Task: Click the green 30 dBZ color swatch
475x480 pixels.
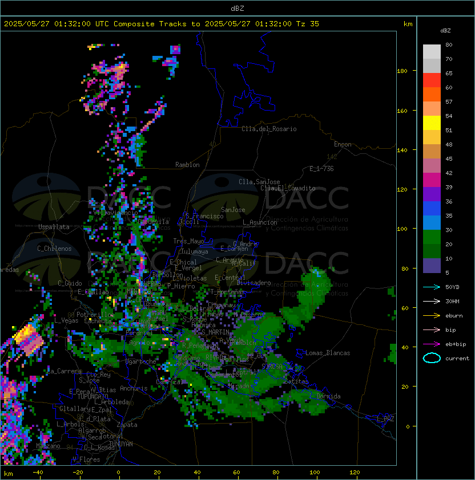Action: pyautogui.click(x=432, y=237)
